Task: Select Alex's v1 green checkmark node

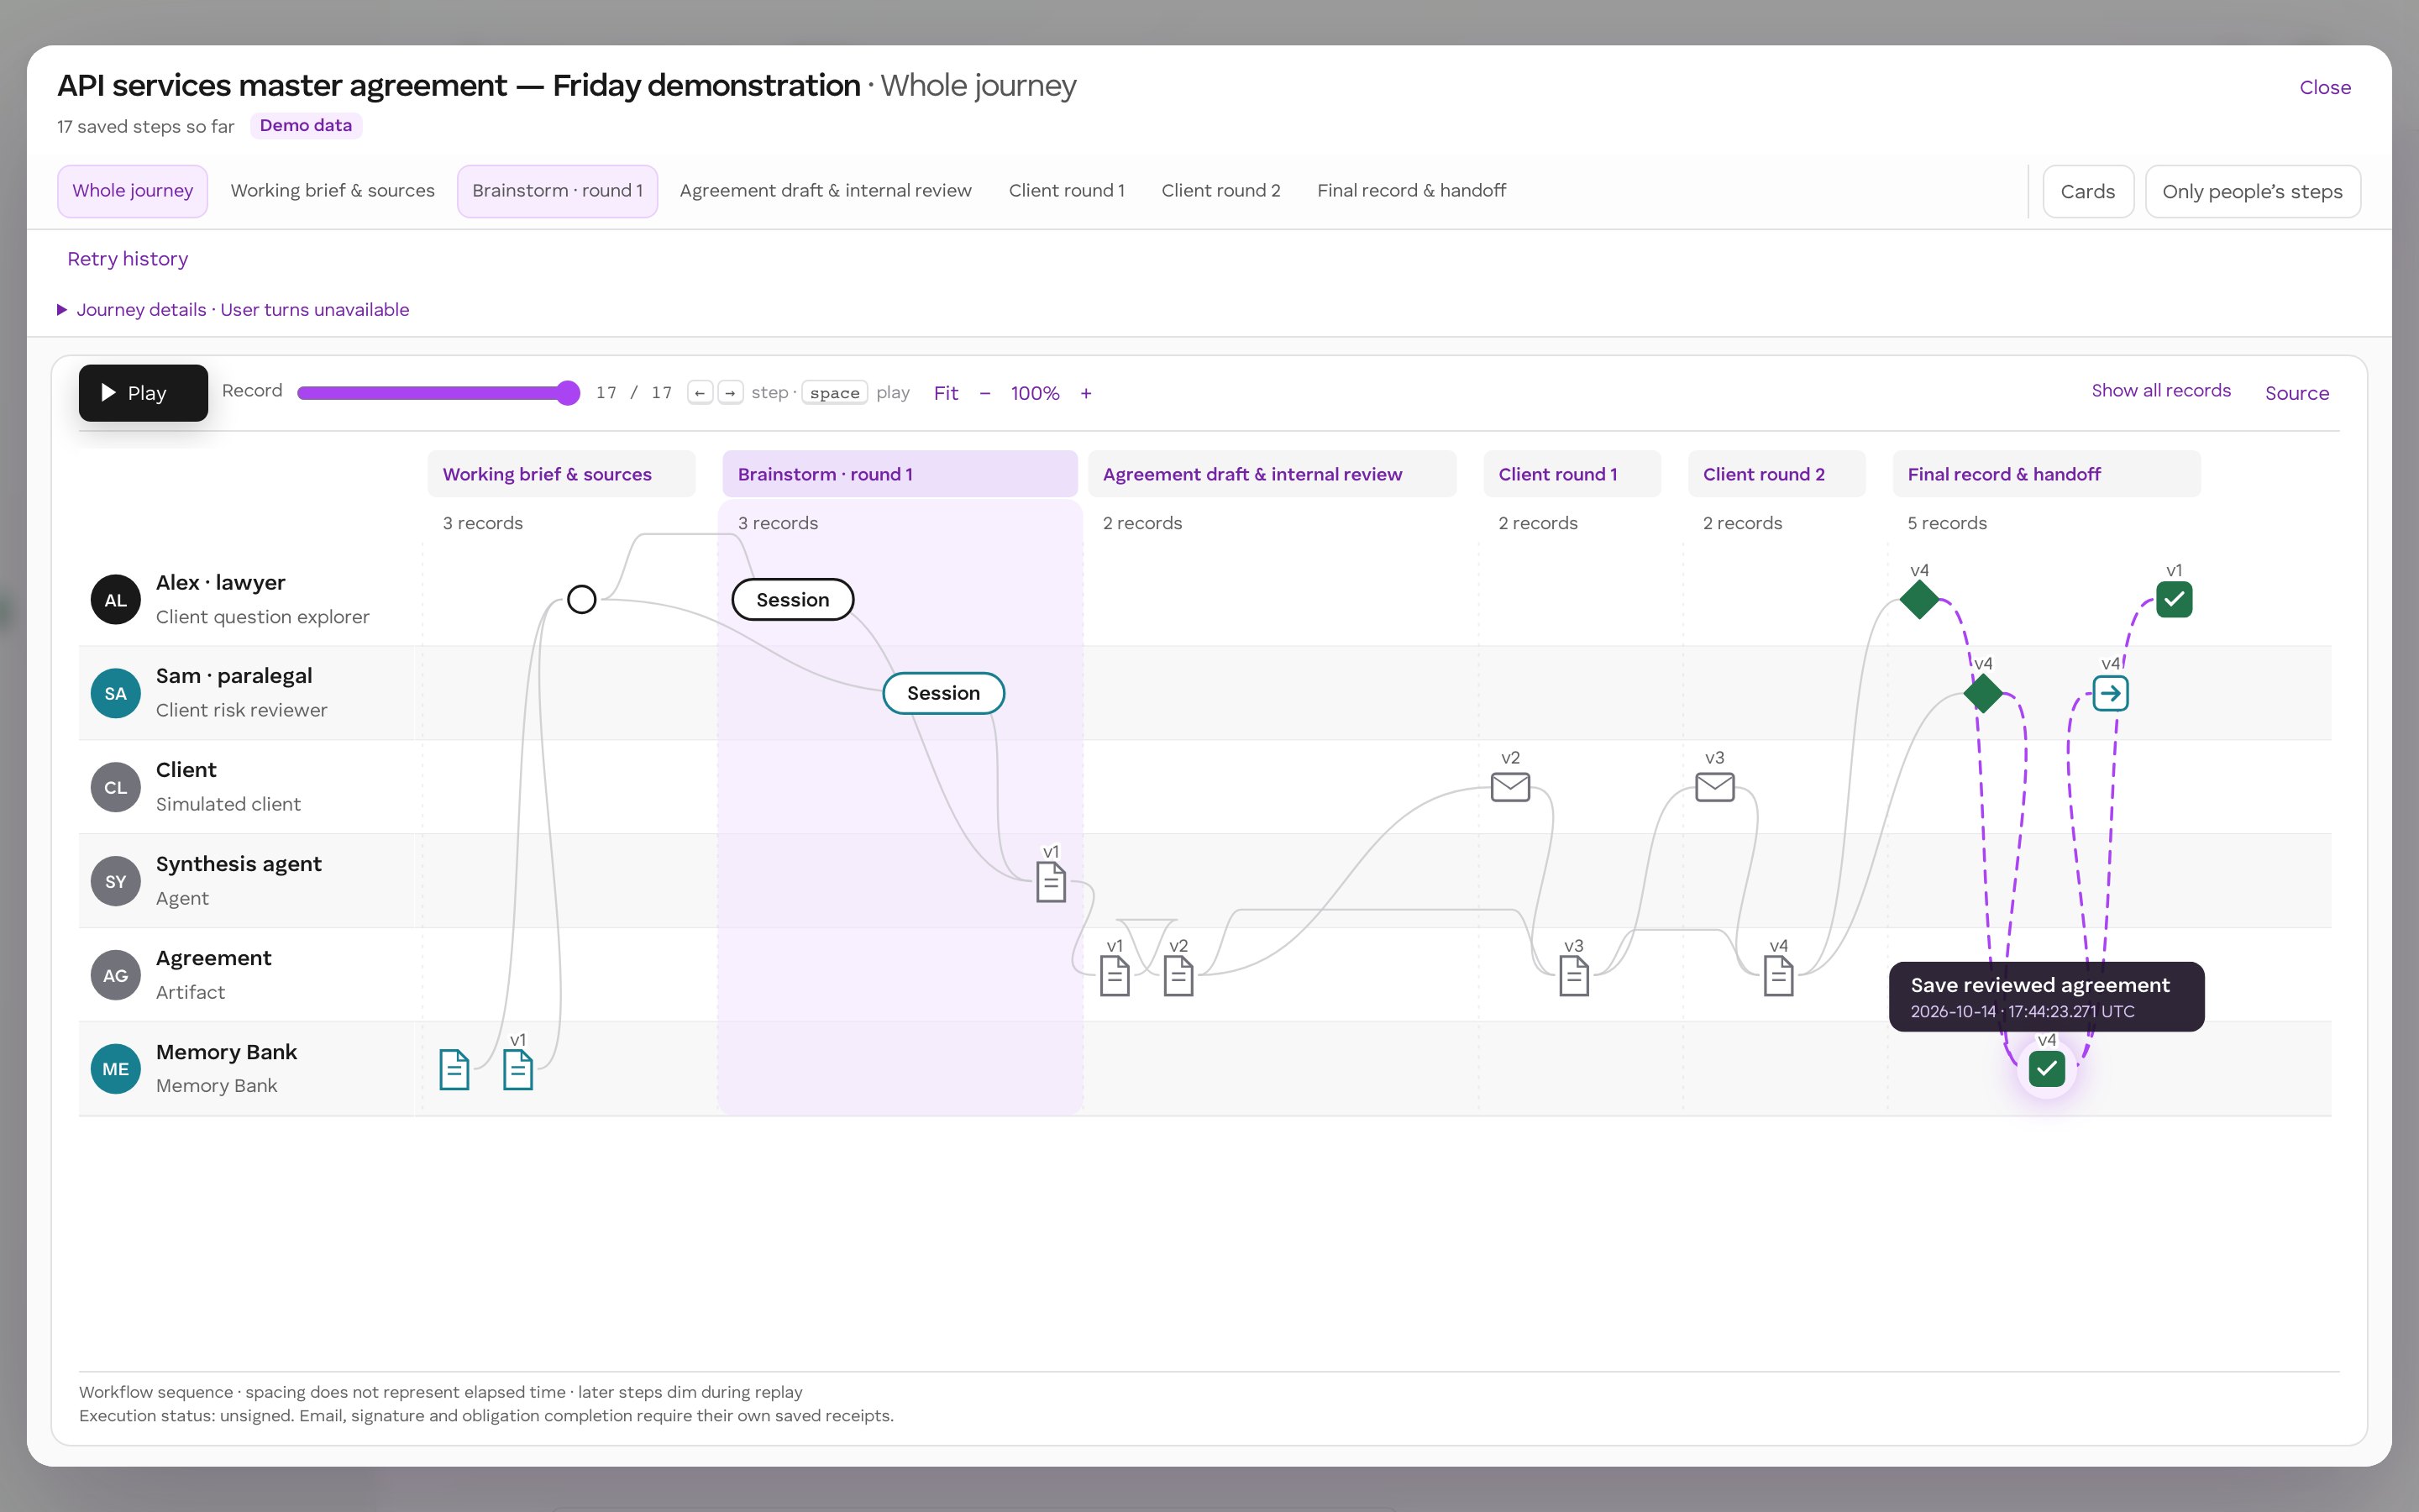Action: (x=2174, y=599)
